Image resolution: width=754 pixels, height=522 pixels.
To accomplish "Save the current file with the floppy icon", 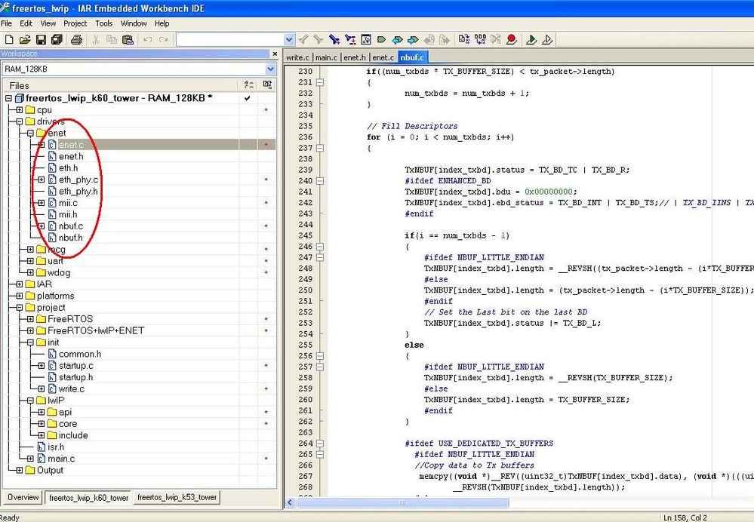I will pyautogui.click(x=41, y=39).
